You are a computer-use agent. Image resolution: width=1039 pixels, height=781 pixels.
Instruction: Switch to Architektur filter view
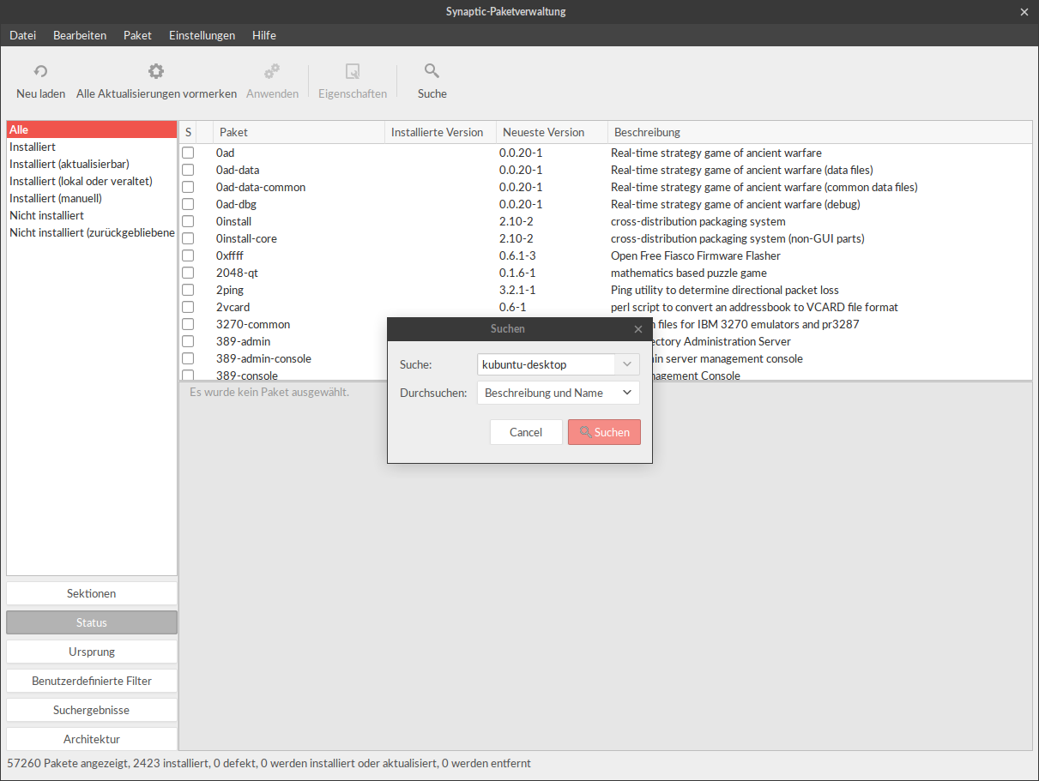pyautogui.click(x=92, y=739)
